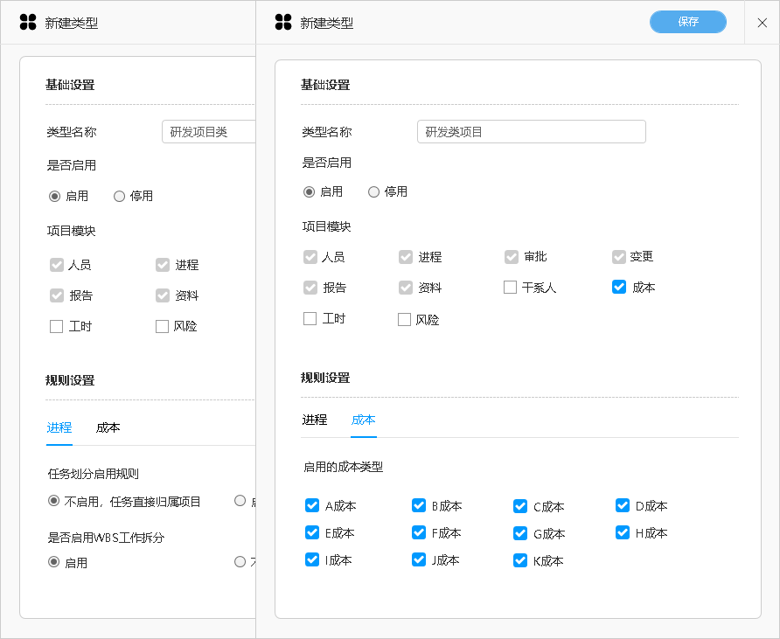Click the type name field containing 研发类项目
This screenshot has width=780, height=639.
point(531,132)
